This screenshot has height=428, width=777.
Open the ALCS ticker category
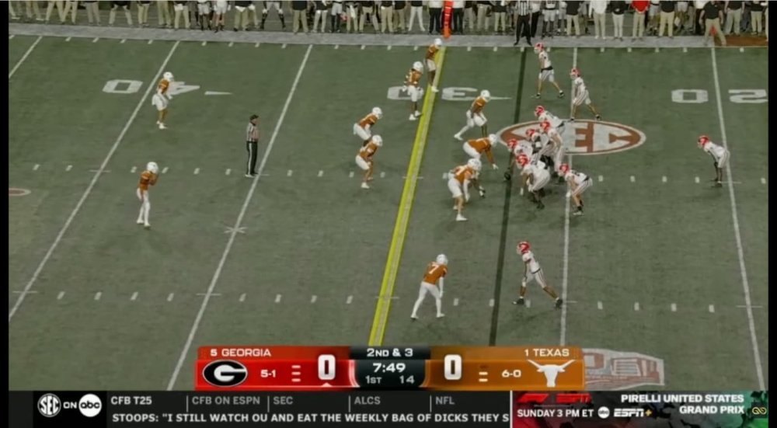click(368, 400)
